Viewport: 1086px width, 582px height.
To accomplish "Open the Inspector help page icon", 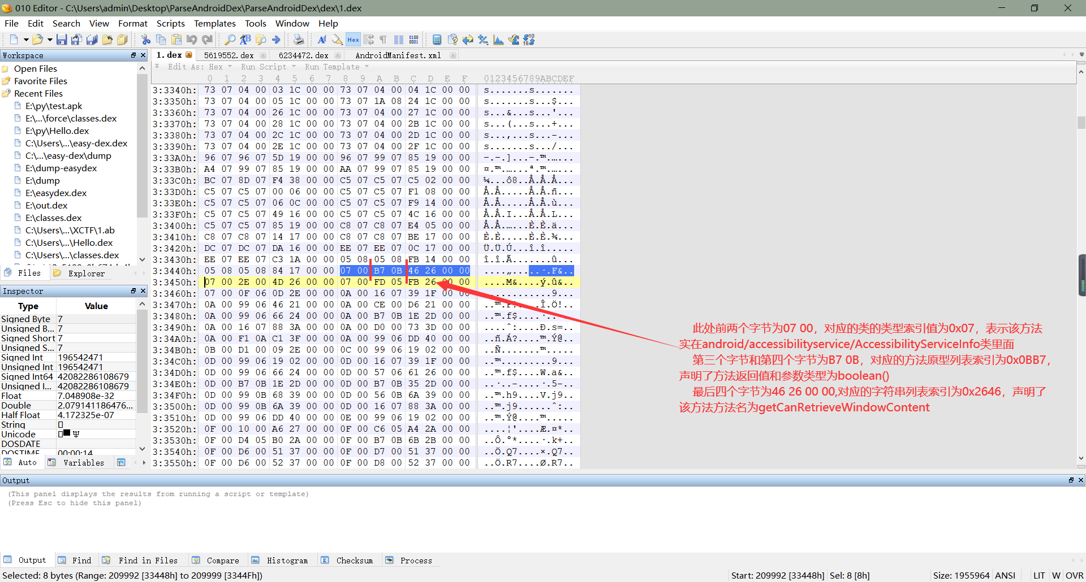I will pyautogui.click(x=453, y=40).
